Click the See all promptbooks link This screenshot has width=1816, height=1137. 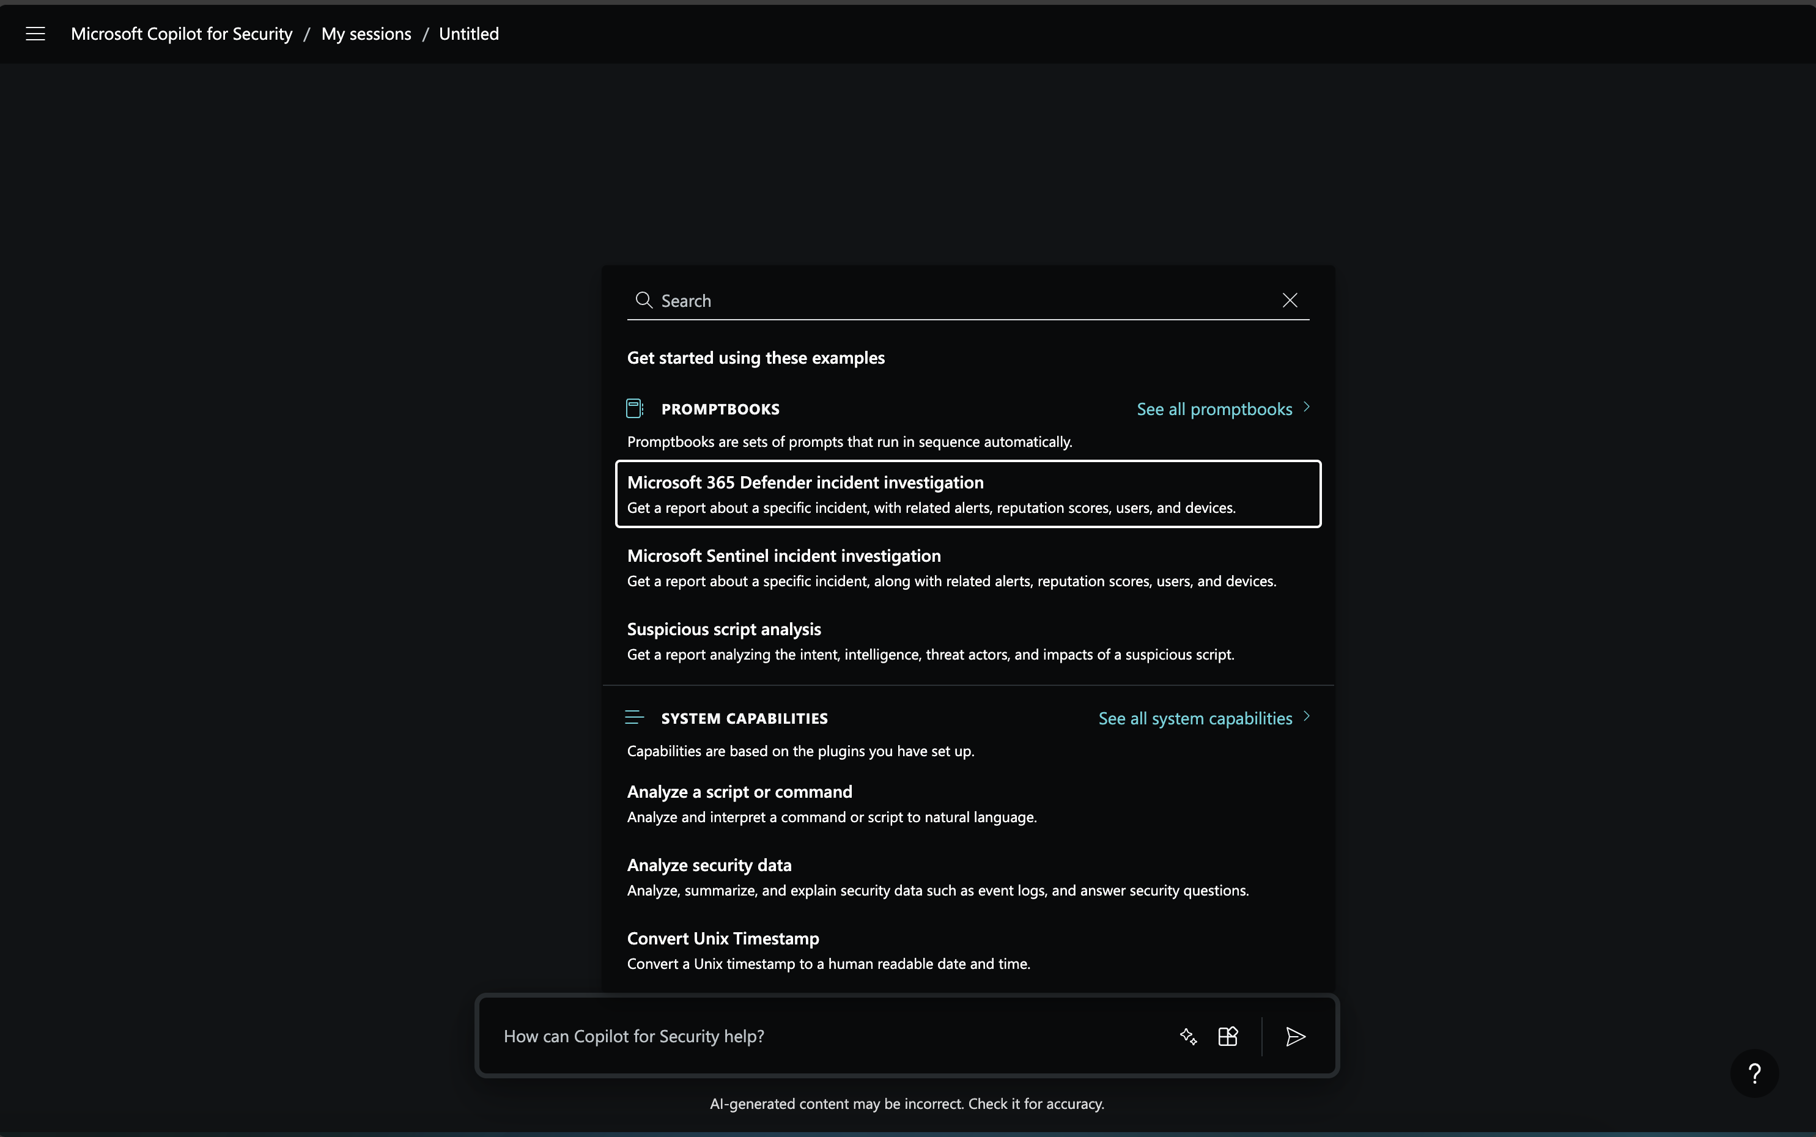pyautogui.click(x=1214, y=408)
